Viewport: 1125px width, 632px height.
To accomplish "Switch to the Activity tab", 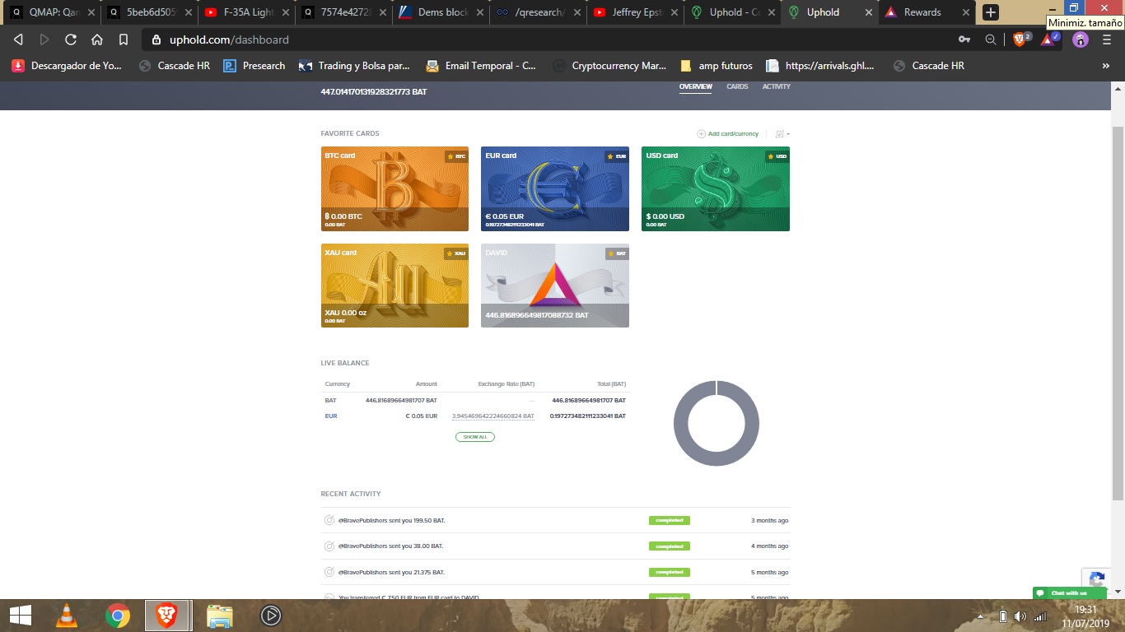I will click(x=777, y=86).
